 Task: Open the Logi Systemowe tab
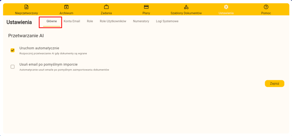(167, 21)
